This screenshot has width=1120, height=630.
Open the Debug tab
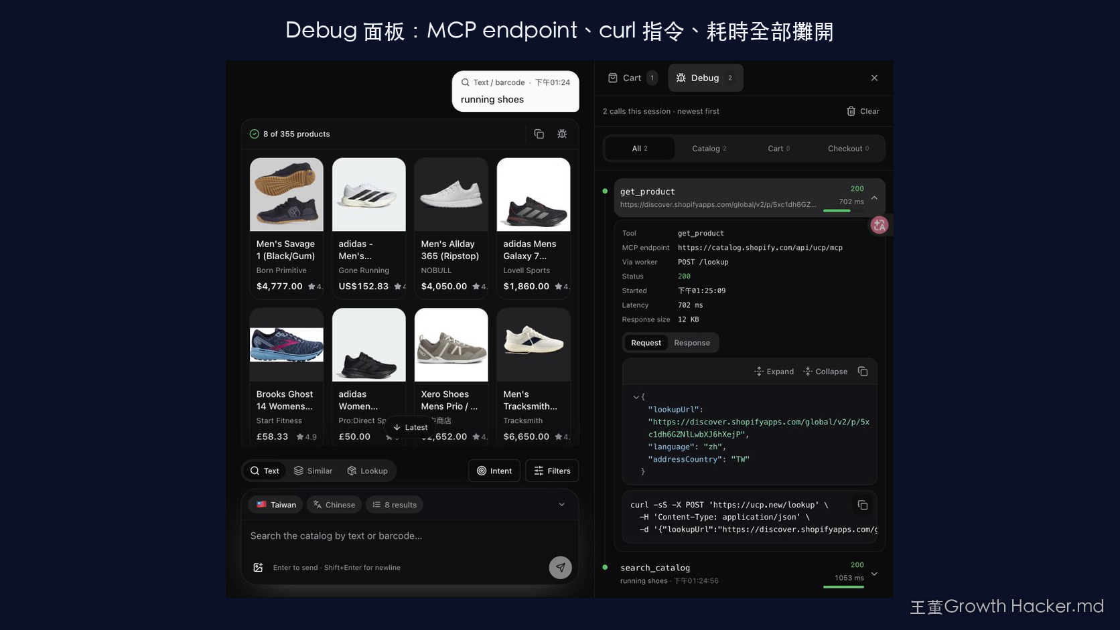706,78
